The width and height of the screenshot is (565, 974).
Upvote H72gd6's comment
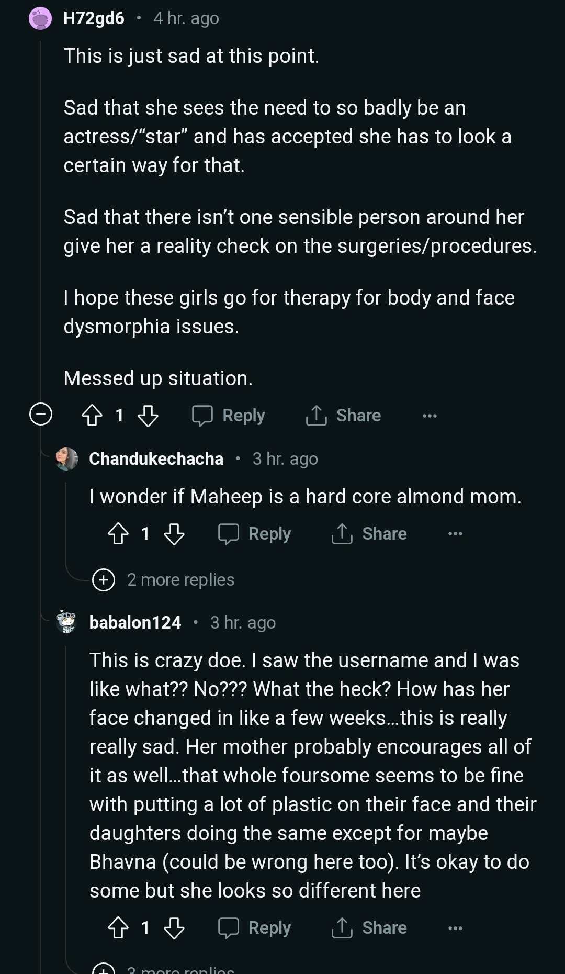click(92, 416)
